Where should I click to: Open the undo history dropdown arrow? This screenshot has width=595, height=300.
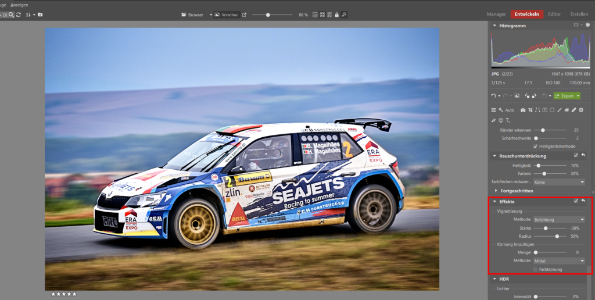coord(499,96)
